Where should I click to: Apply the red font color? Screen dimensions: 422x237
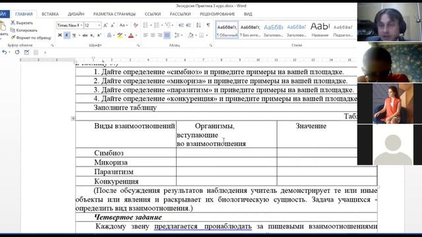[131, 35]
